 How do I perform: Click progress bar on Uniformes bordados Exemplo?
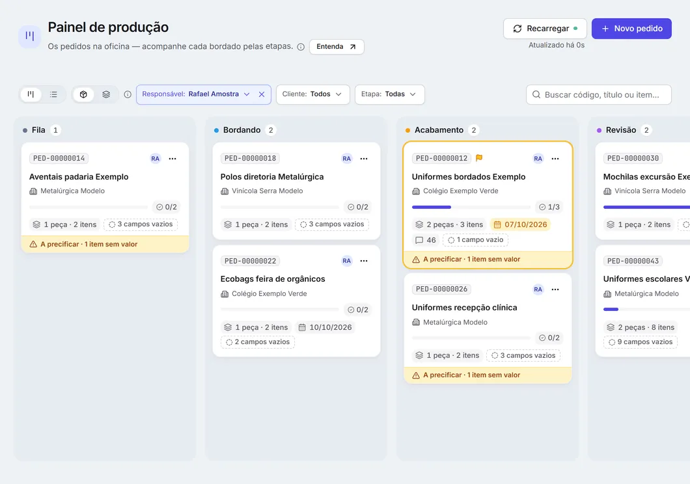tap(471, 207)
